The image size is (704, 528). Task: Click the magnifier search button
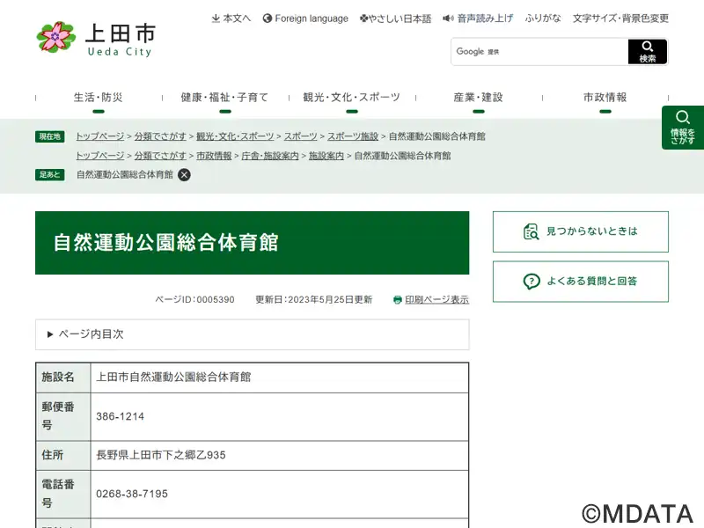click(x=648, y=52)
